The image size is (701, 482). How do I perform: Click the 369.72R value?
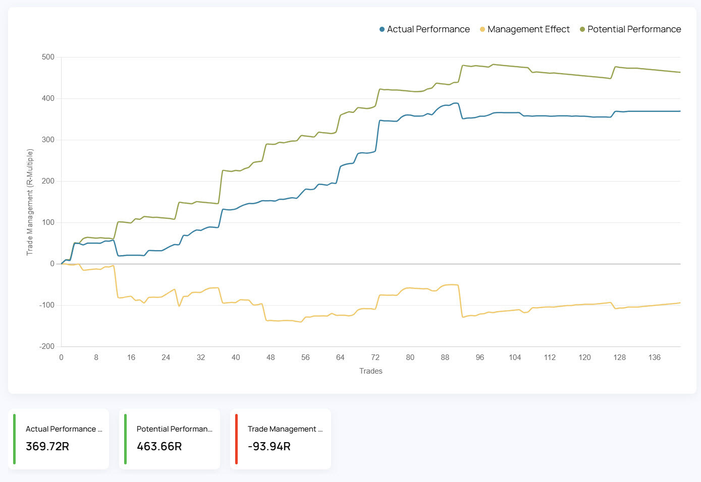47,446
